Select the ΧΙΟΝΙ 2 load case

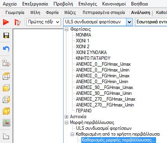pos(83,47)
